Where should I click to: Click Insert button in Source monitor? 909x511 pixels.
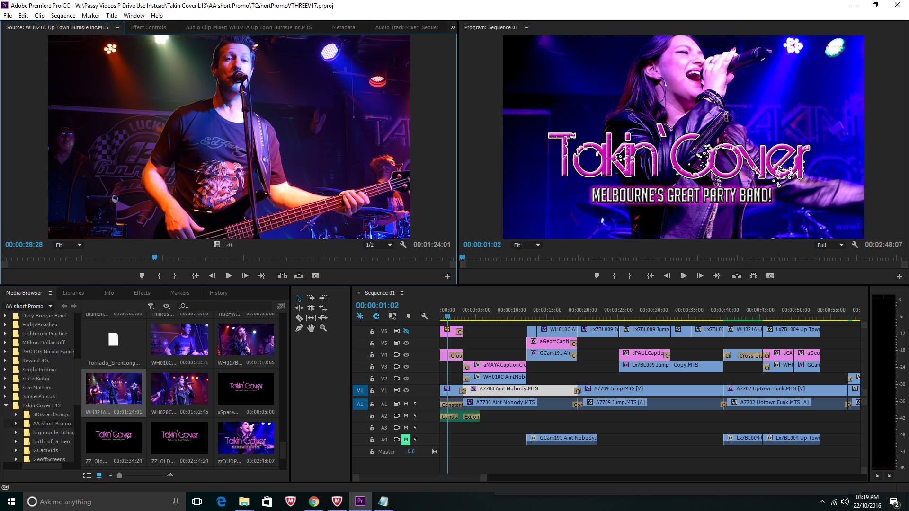tap(282, 276)
